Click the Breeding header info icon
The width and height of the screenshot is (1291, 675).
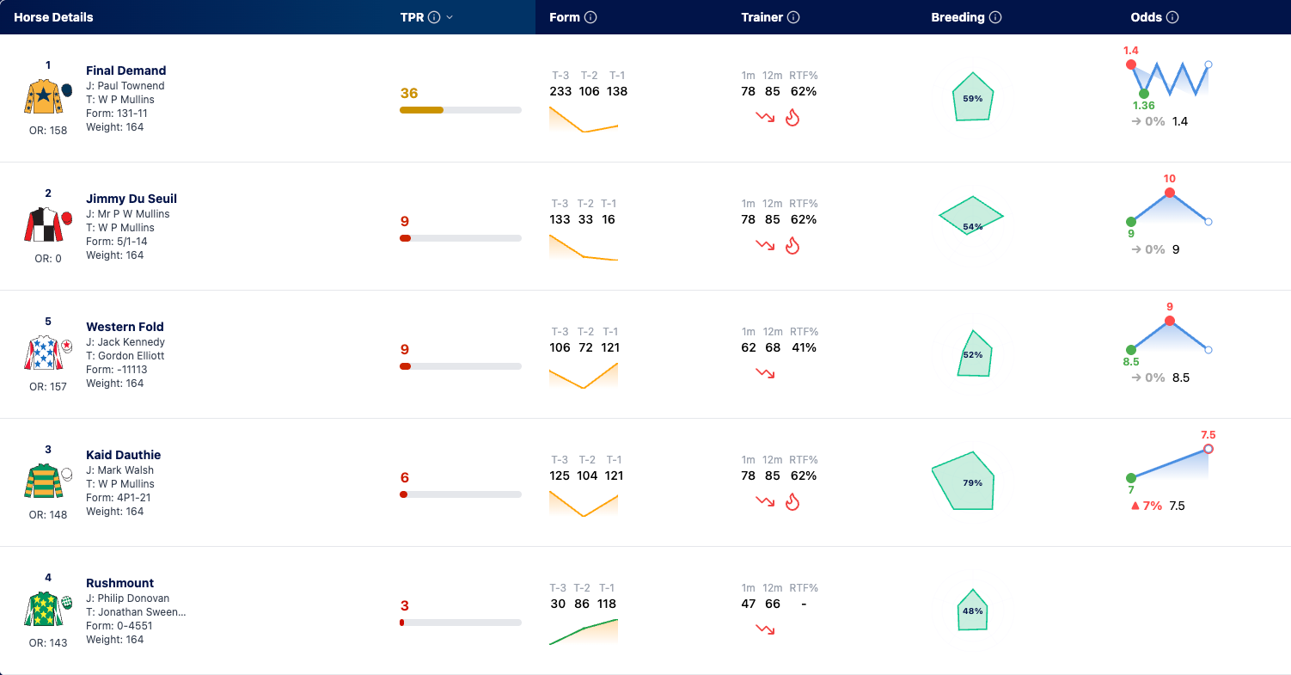tap(995, 17)
